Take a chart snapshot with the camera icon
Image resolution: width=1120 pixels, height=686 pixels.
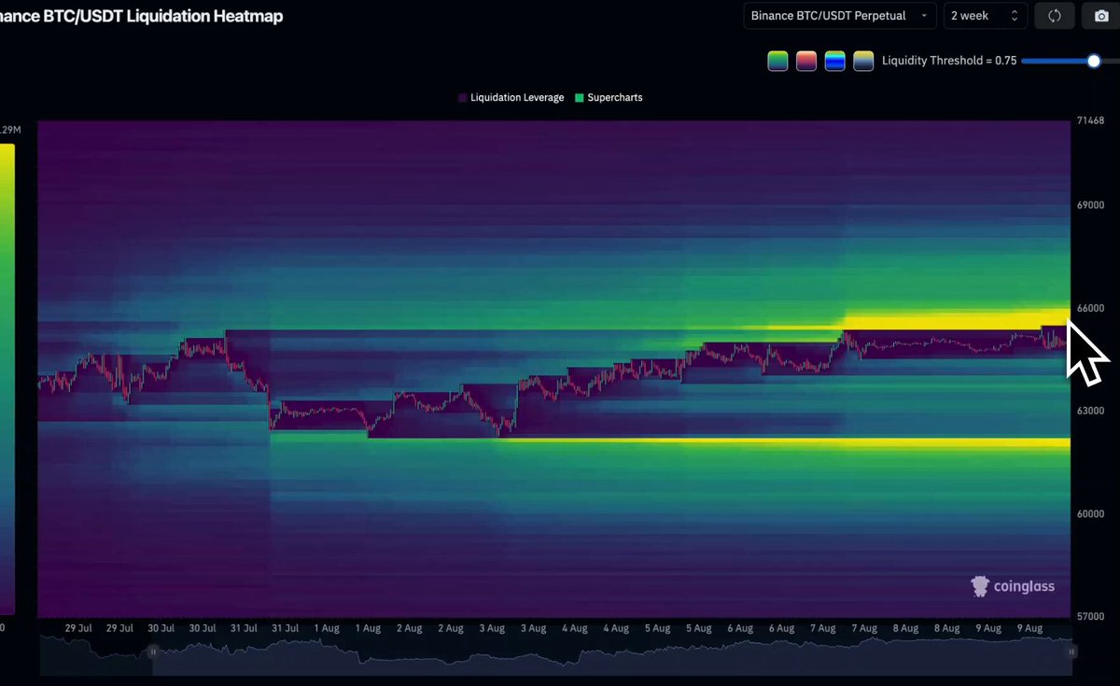1101,16
